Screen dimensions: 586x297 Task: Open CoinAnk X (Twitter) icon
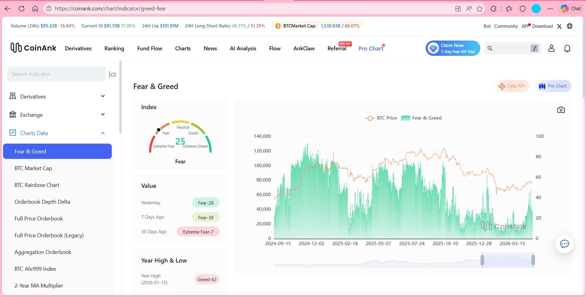(x=559, y=26)
